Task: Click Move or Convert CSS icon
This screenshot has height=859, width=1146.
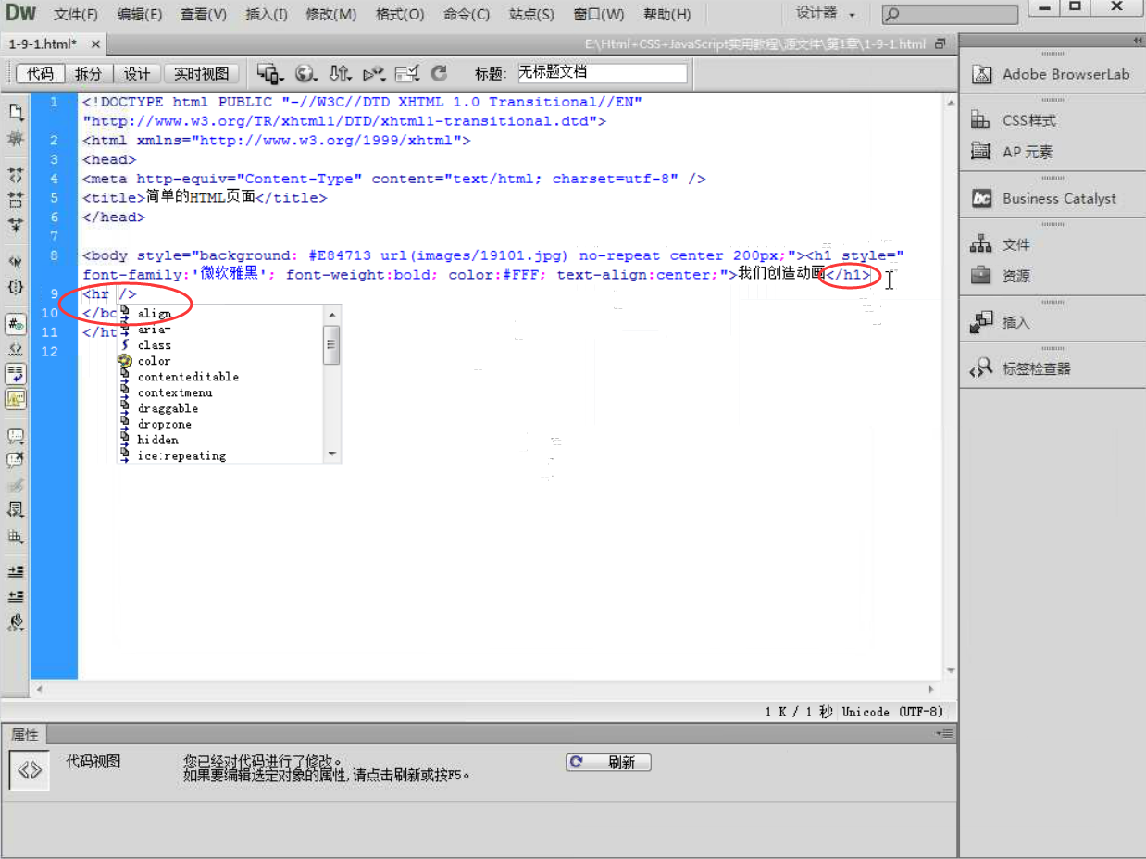Action: tap(16, 535)
